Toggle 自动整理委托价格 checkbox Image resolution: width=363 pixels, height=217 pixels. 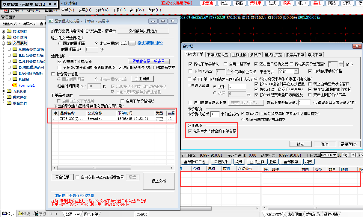click(310, 71)
